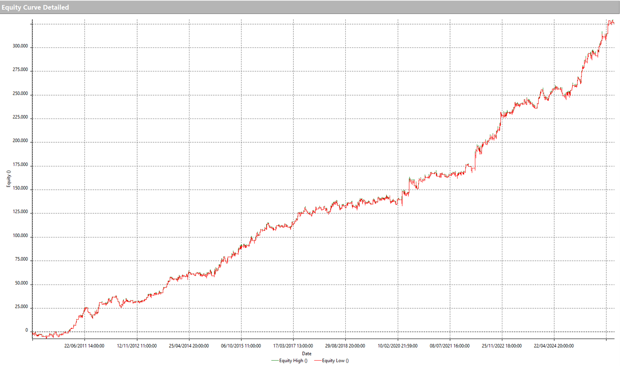Click the green Equity High legend line
Screen dimensions: 620x366
(x=275, y=361)
